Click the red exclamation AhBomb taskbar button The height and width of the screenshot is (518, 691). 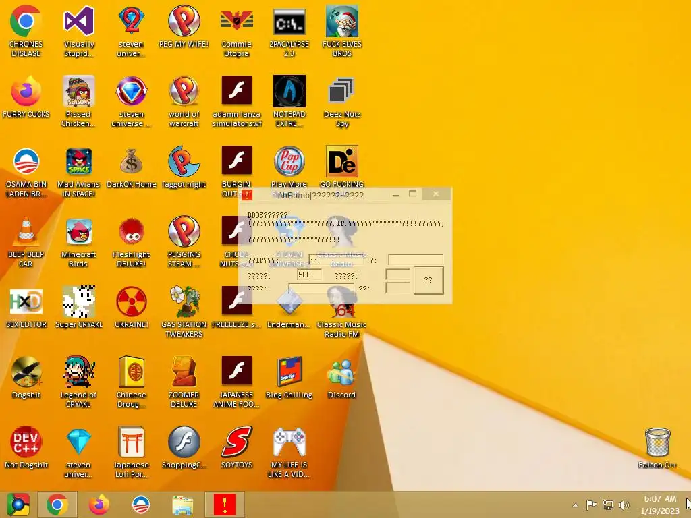[x=224, y=505]
